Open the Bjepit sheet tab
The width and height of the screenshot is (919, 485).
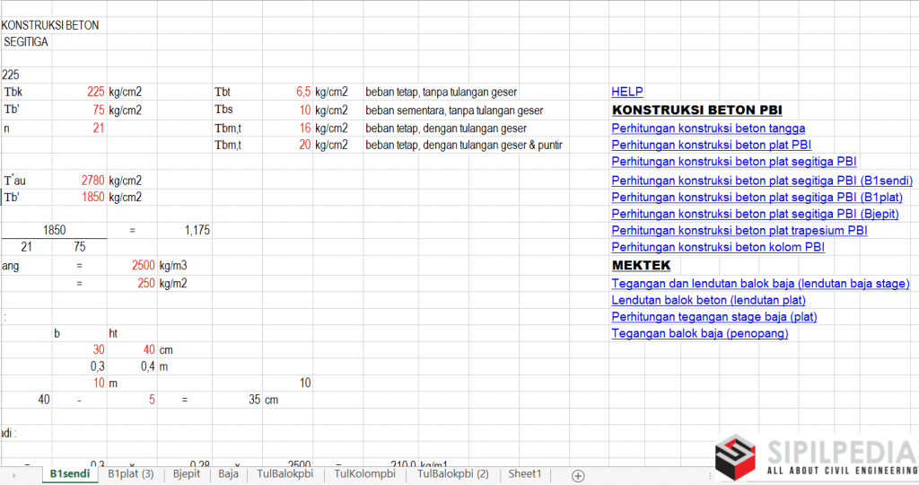click(187, 473)
